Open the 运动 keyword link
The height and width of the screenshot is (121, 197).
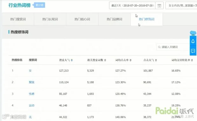(31, 105)
